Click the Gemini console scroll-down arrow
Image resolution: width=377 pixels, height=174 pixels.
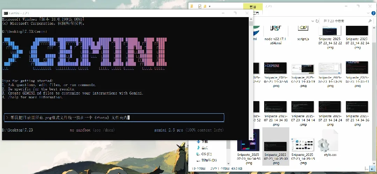[251, 138]
